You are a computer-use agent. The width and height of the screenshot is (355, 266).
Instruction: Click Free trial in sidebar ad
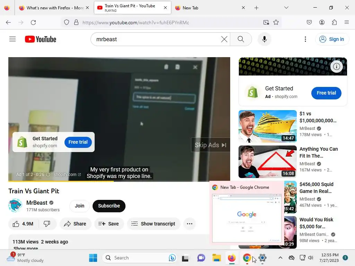pyautogui.click(x=326, y=93)
